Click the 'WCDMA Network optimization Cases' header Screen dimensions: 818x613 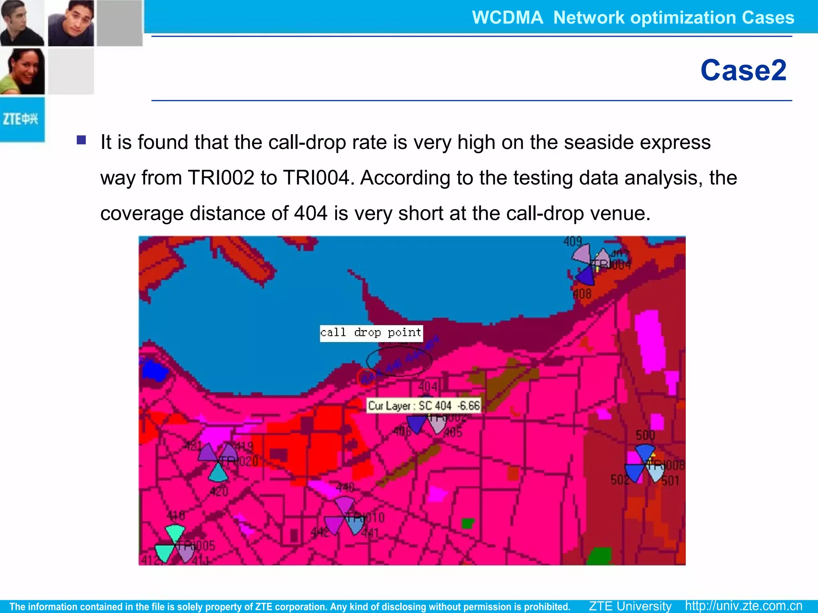point(633,18)
